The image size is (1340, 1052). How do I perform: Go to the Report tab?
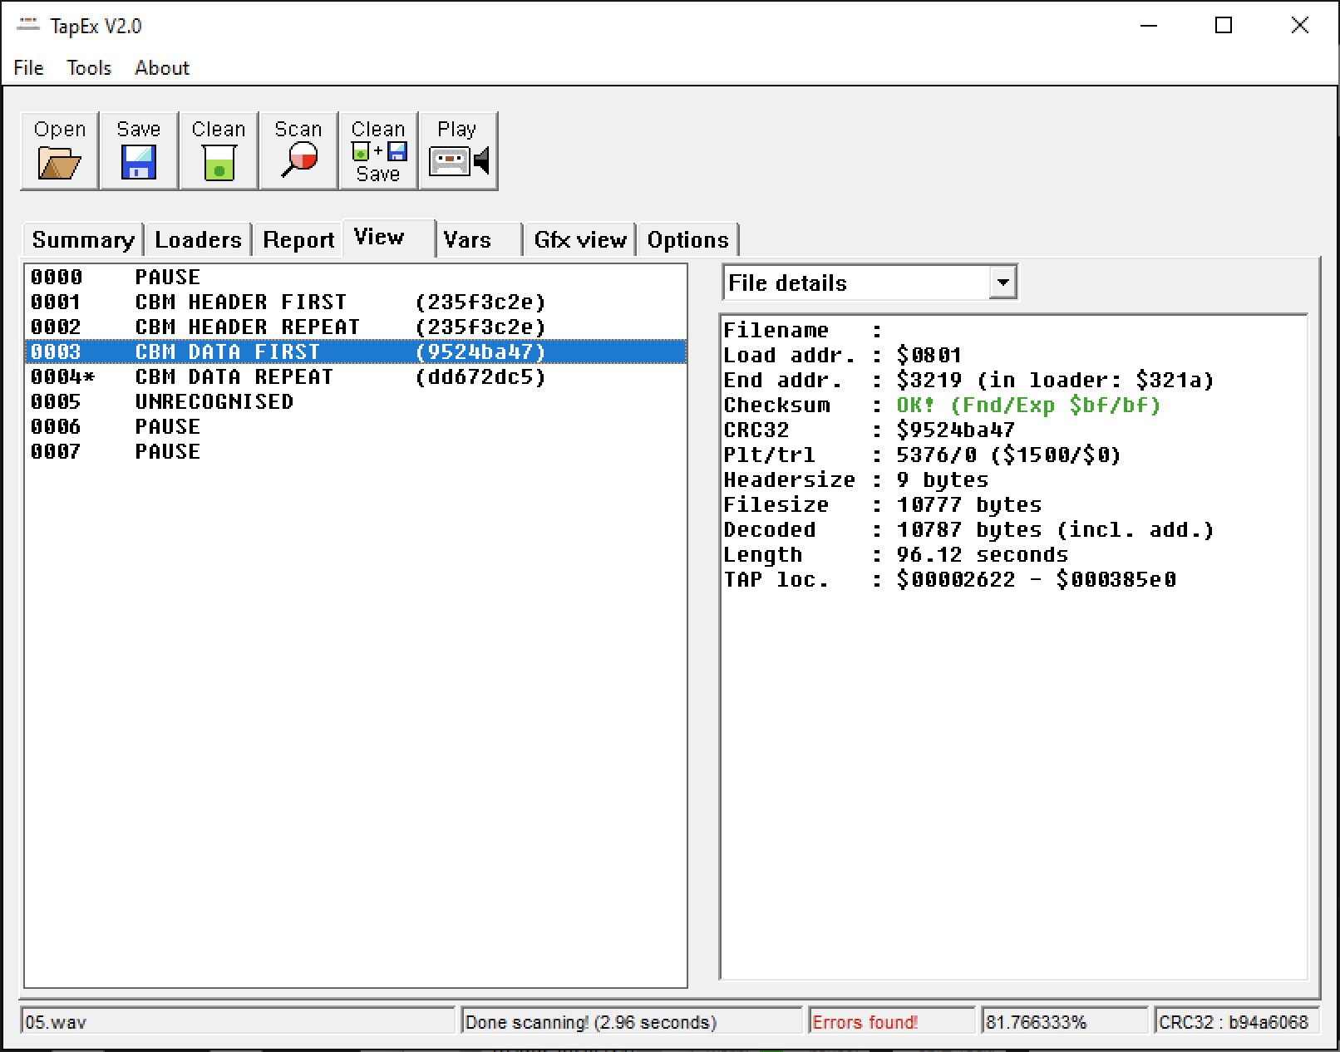[x=298, y=240]
